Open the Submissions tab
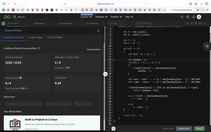This screenshot has width=211, height=132. [x=66, y=23]
